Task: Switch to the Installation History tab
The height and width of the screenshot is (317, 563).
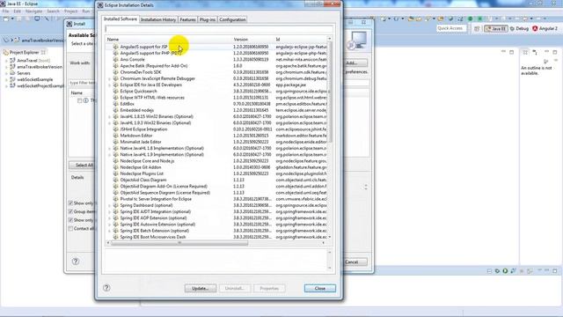Action: click(x=158, y=19)
